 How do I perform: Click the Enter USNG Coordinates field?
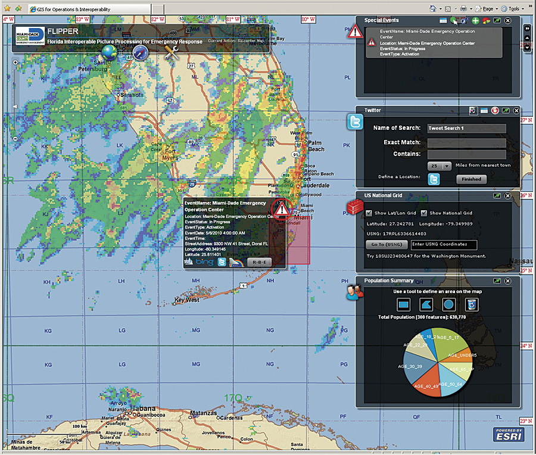[444, 244]
